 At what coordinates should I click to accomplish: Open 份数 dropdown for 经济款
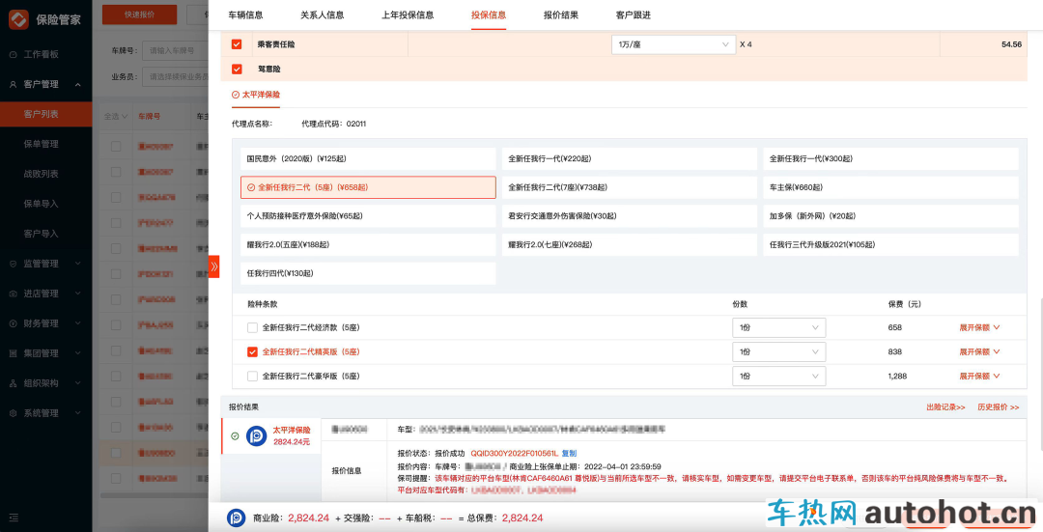(779, 328)
